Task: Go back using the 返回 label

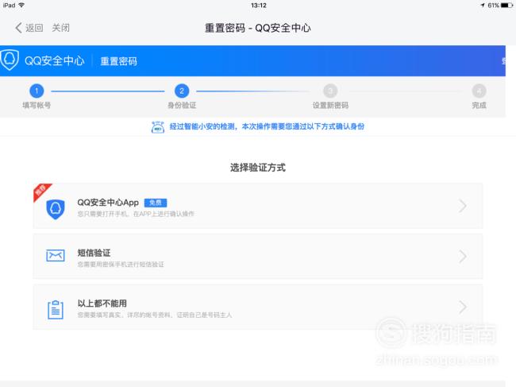Action: (34, 28)
